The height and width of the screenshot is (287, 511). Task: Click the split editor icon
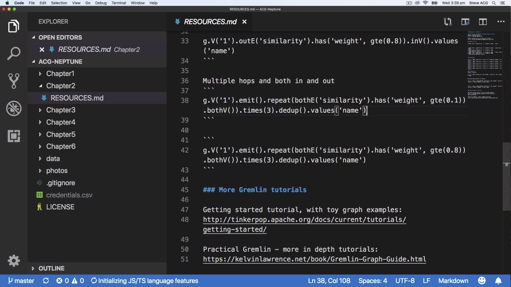coord(483,22)
